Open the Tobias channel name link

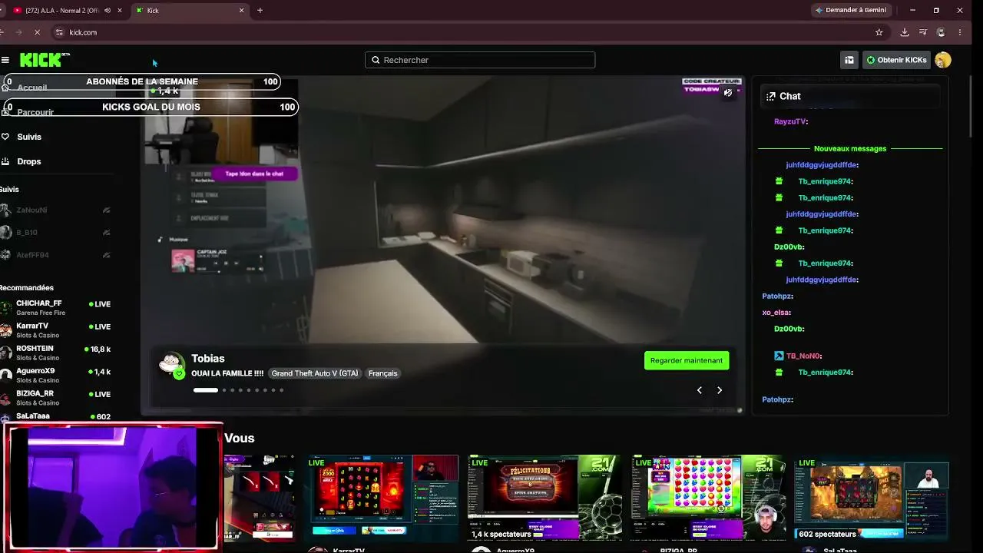click(208, 359)
